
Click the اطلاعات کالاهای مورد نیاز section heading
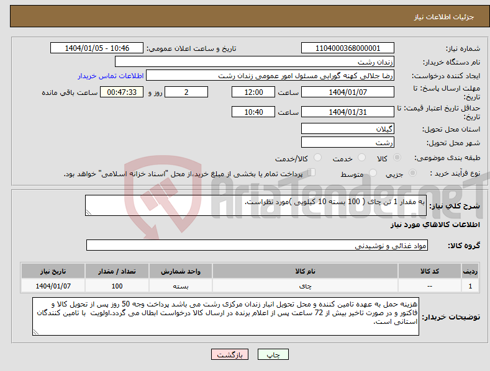435,225
